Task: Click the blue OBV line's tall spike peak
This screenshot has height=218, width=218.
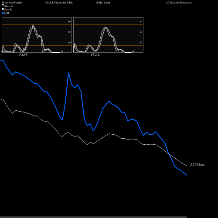Action: click(68, 73)
